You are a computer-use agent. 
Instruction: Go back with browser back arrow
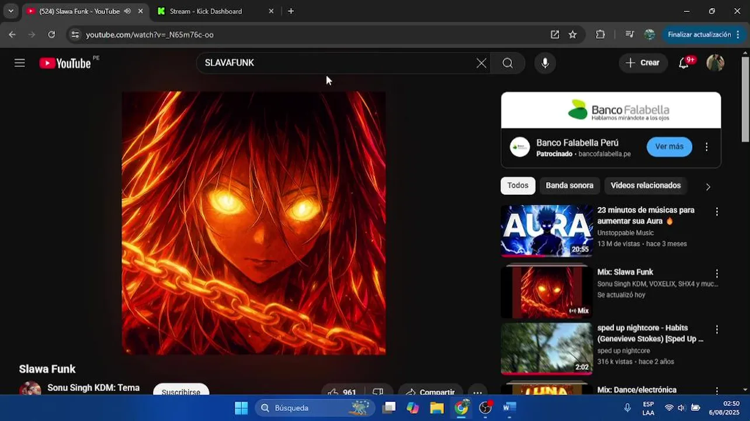click(12, 34)
